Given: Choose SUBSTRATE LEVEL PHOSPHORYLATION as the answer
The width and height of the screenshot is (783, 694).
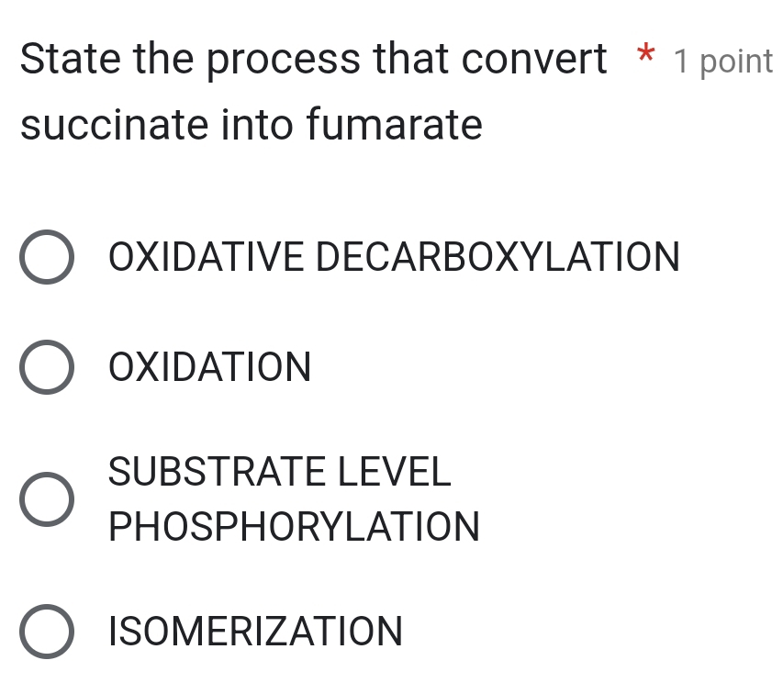Looking at the screenshot, I should coord(47,499).
